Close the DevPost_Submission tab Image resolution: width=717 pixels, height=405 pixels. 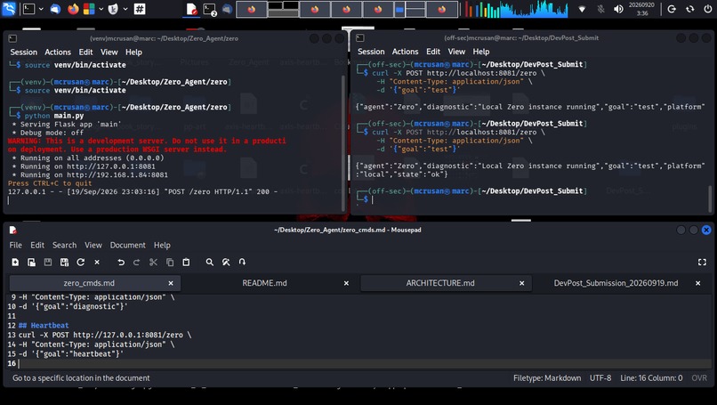(x=697, y=283)
